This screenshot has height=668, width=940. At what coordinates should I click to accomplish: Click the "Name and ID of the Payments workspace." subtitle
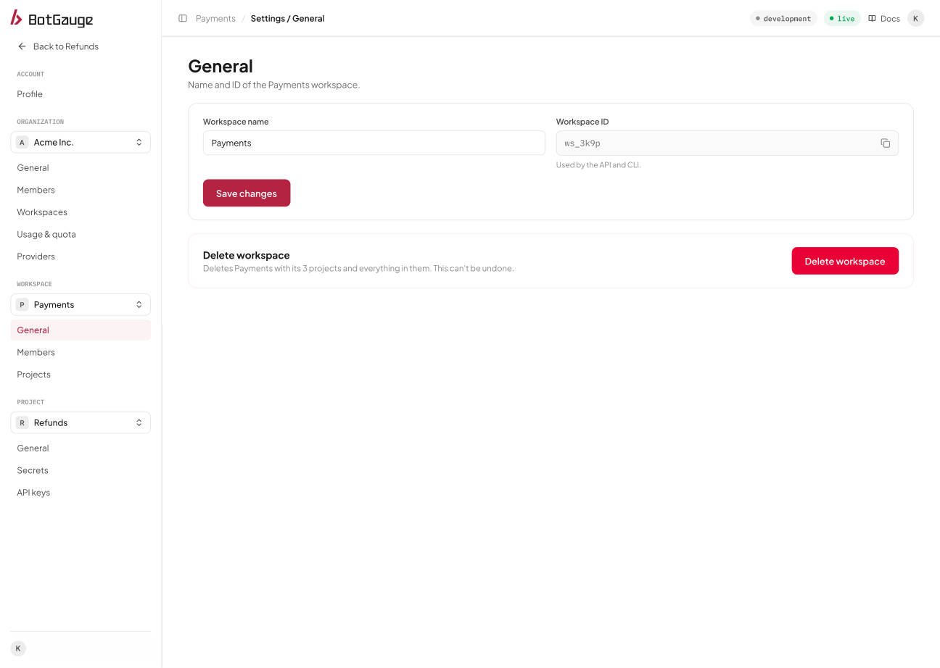(273, 85)
